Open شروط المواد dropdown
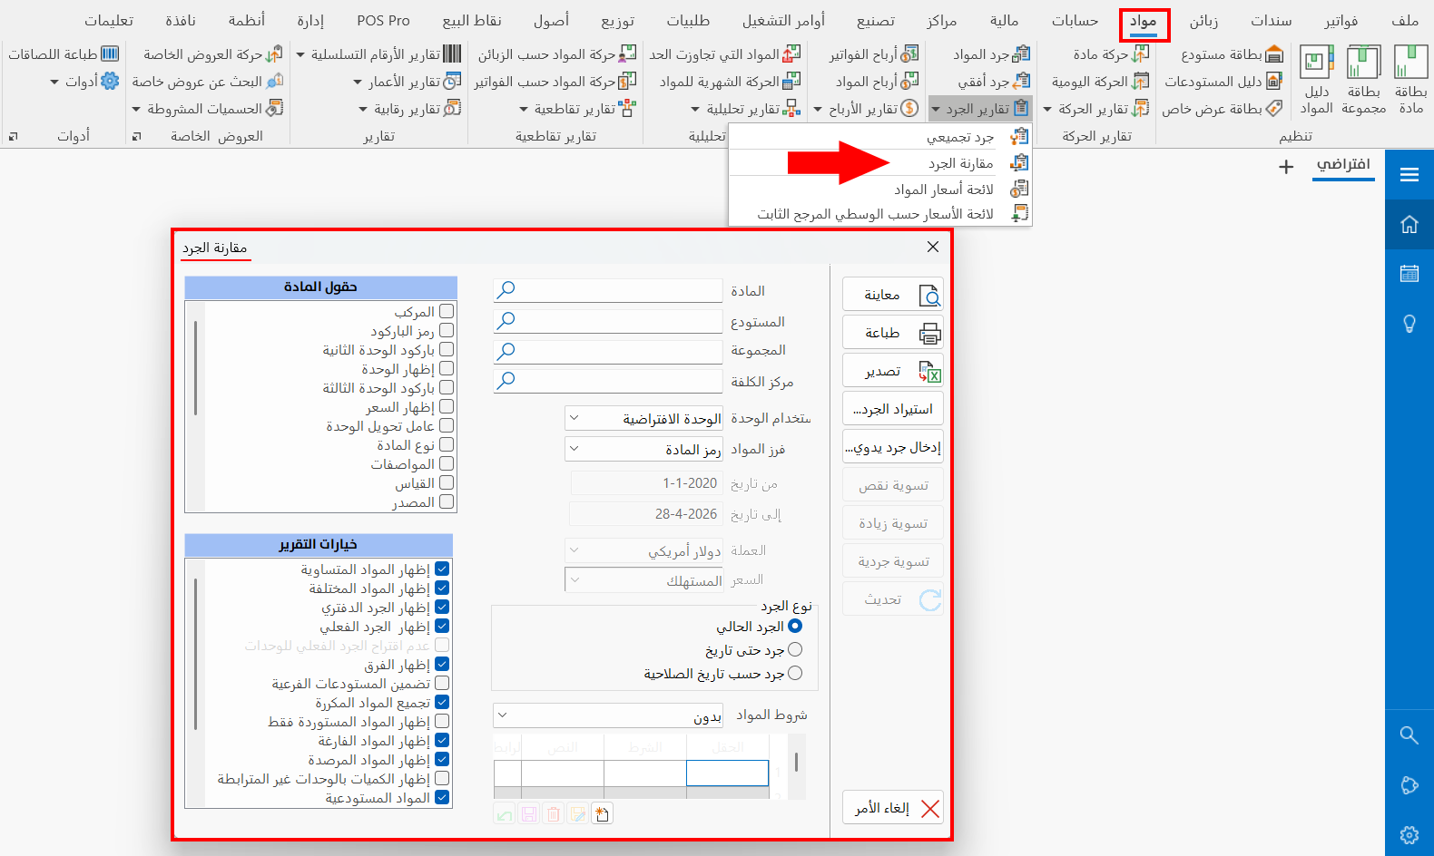The image size is (1434, 856). tap(608, 715)
